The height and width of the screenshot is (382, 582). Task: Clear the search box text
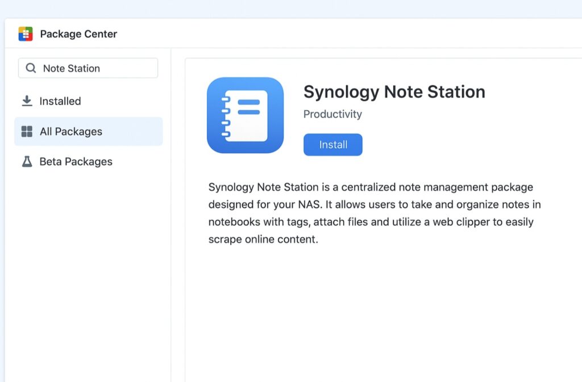coord(70,68)
